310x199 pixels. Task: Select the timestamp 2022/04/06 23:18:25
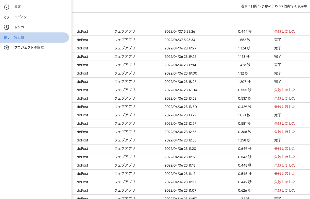pos(180,82)
